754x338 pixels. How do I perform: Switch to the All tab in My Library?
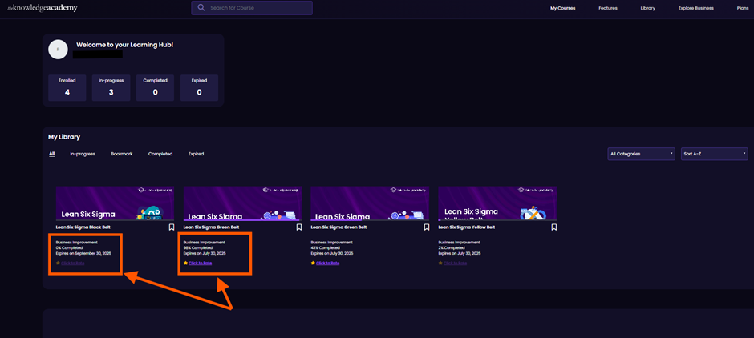point(52,154)
